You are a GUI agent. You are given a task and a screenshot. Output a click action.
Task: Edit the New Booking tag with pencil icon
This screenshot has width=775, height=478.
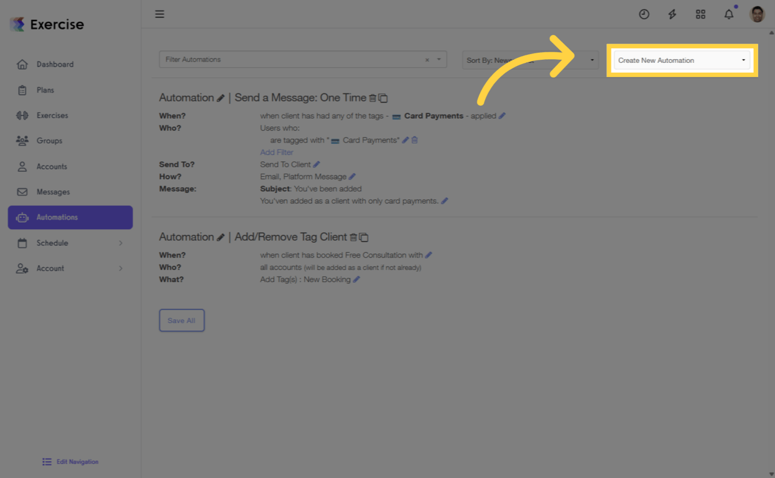point(356,279)
